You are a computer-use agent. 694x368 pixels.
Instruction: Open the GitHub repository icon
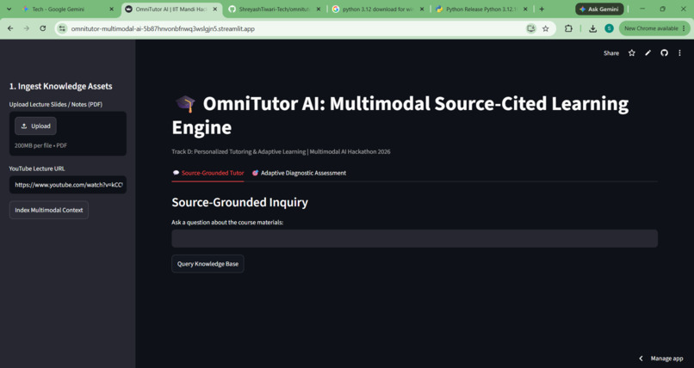(x=664, y=53)
